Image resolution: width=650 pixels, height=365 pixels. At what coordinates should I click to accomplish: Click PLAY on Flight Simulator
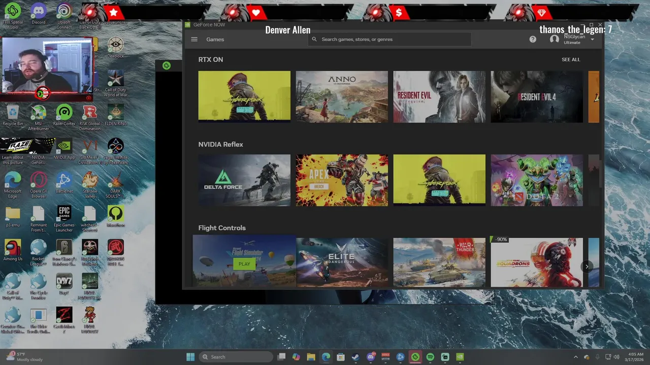(244, 264)
